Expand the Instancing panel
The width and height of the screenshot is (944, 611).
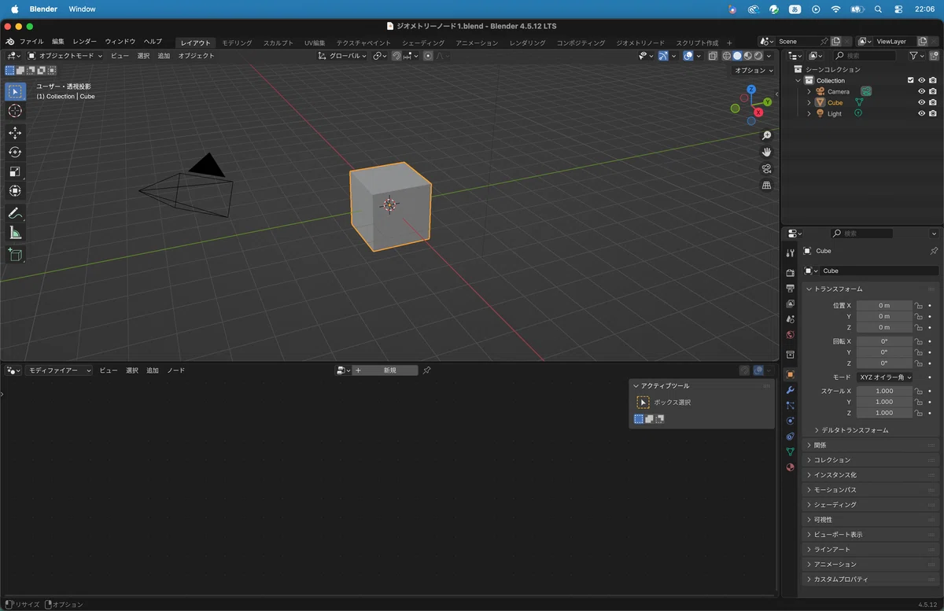click(871, 475)
